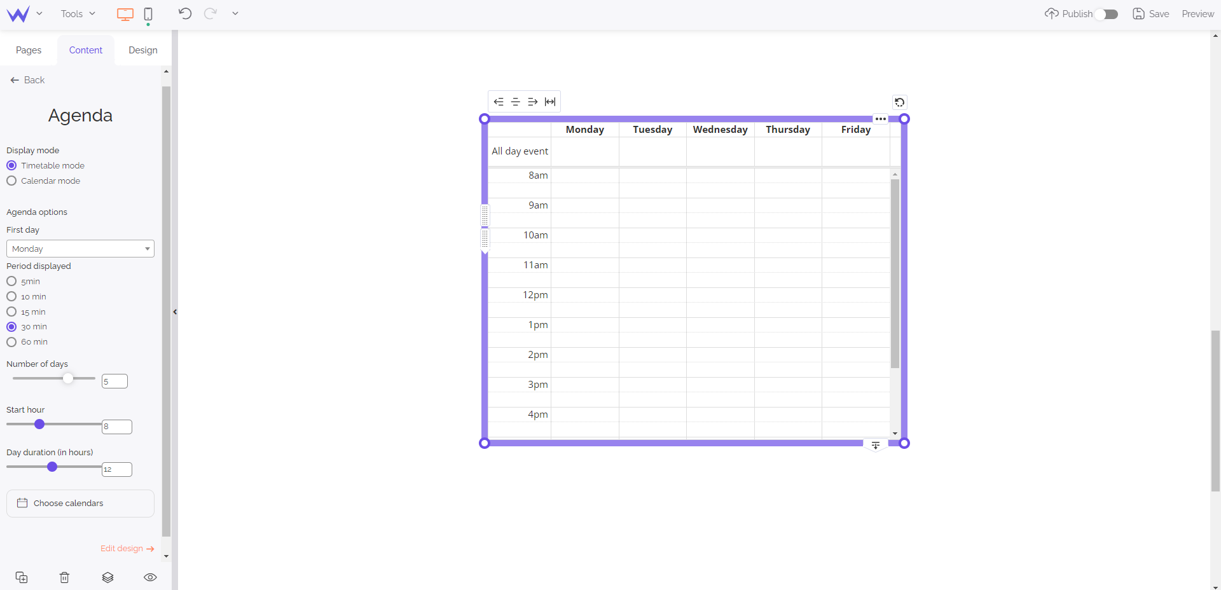Undo the last action
This screenshot has height=590, width=1221.
[x=185, y=13]
